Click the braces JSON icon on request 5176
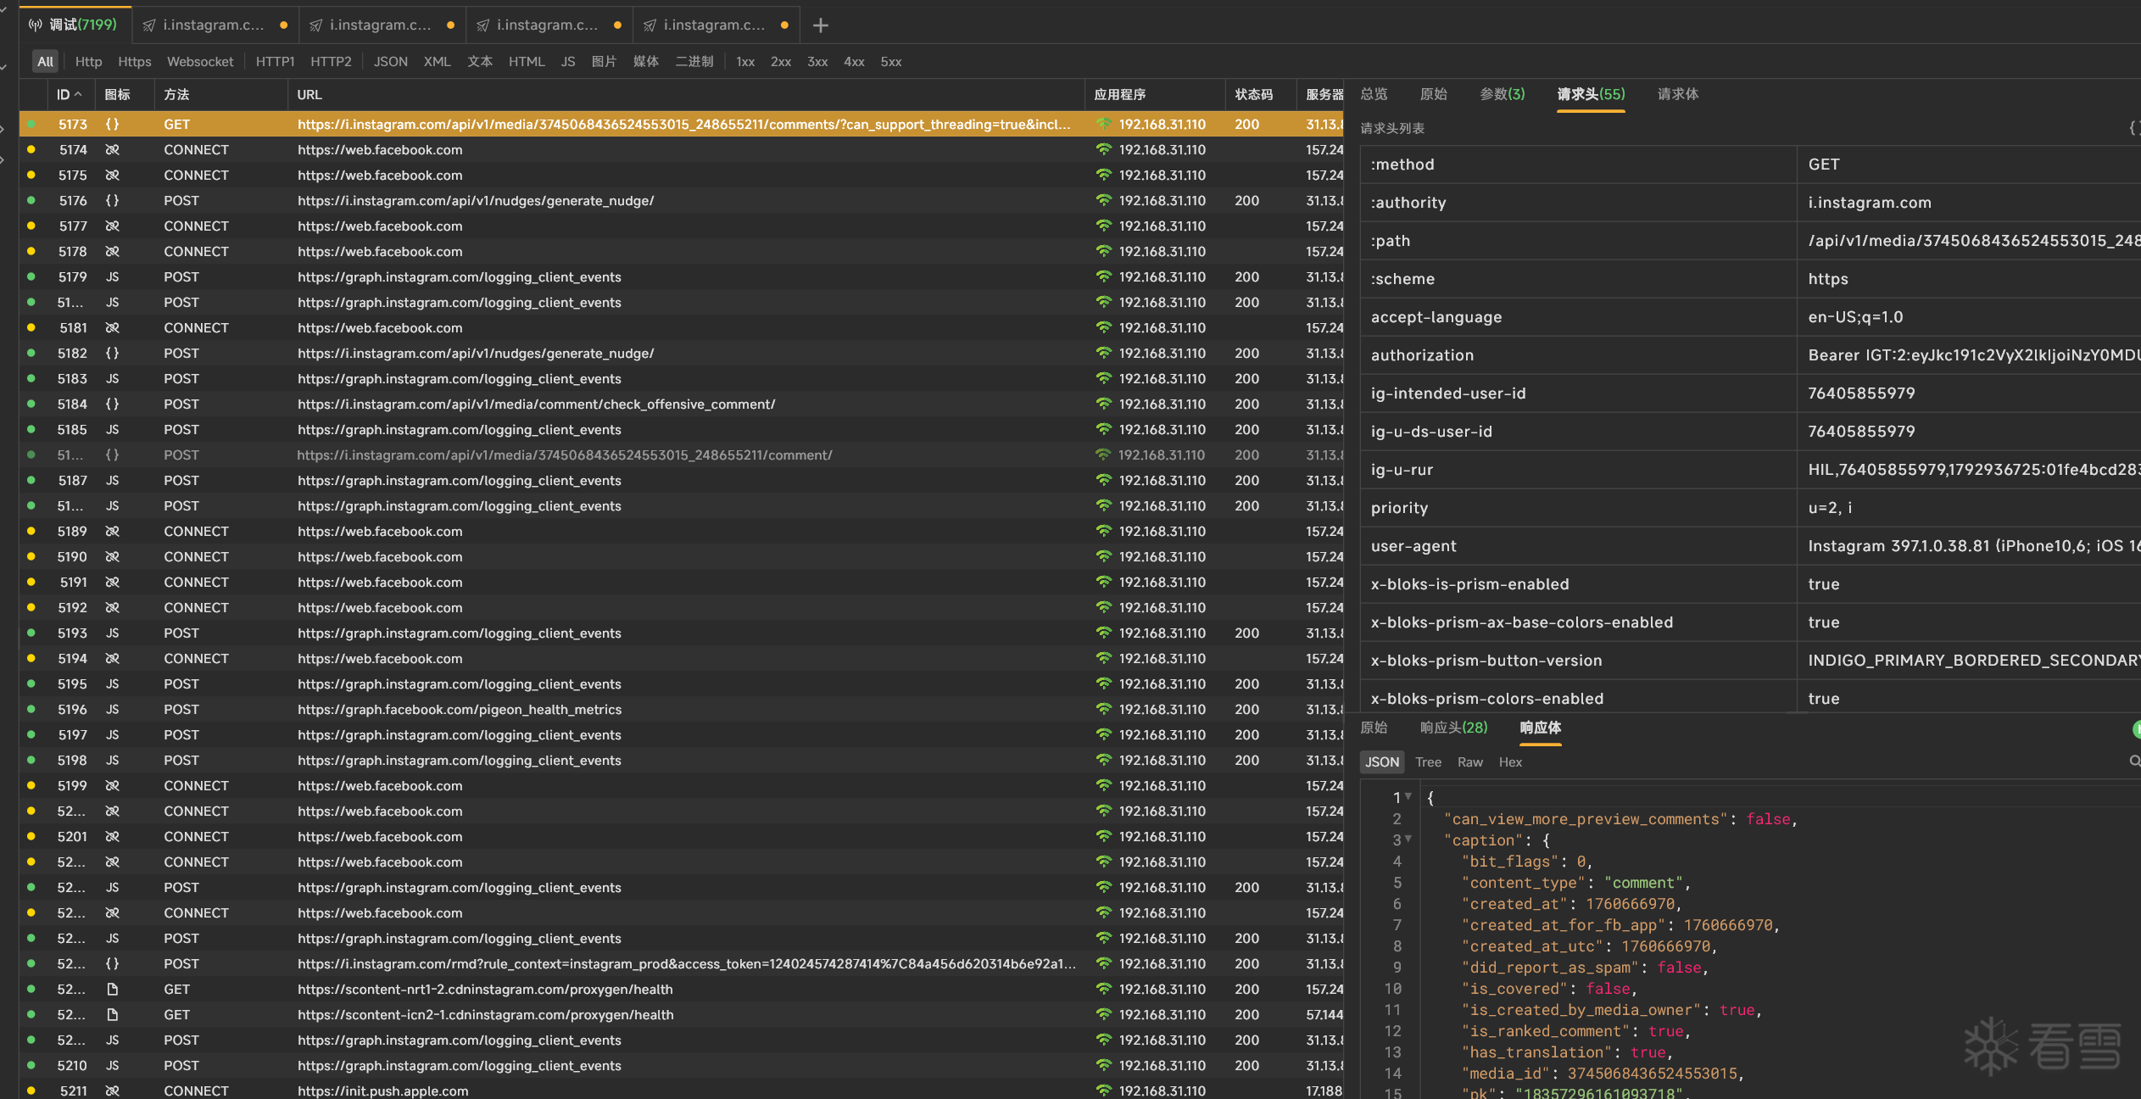 coord(112,201)
